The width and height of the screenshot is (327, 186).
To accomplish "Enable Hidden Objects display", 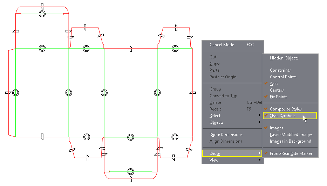I will [284, 58].
